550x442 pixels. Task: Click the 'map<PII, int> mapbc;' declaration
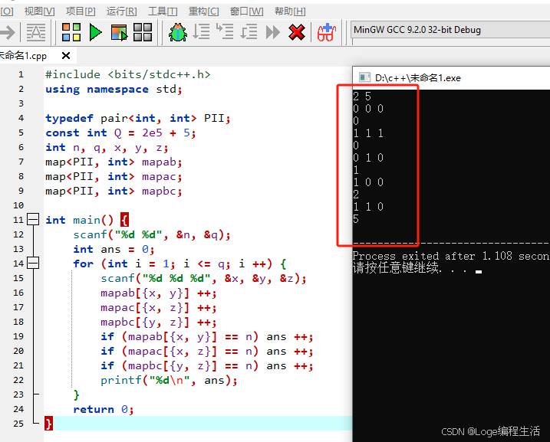[x=114, y=192]
